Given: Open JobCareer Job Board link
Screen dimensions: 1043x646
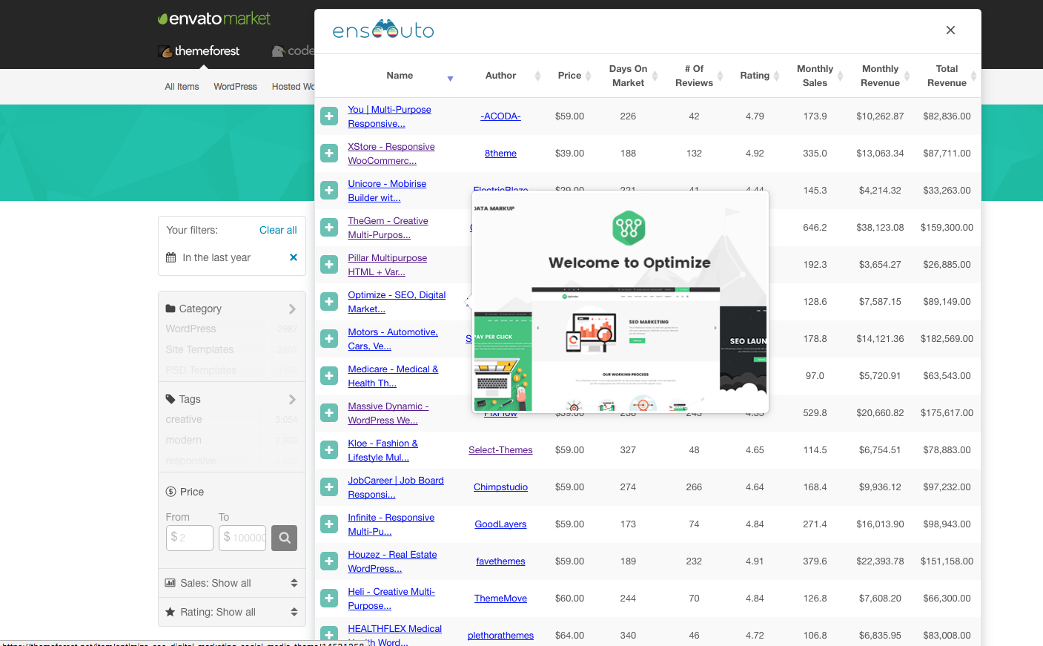Looking at the screenshot, I should click(x=396, y=487).
